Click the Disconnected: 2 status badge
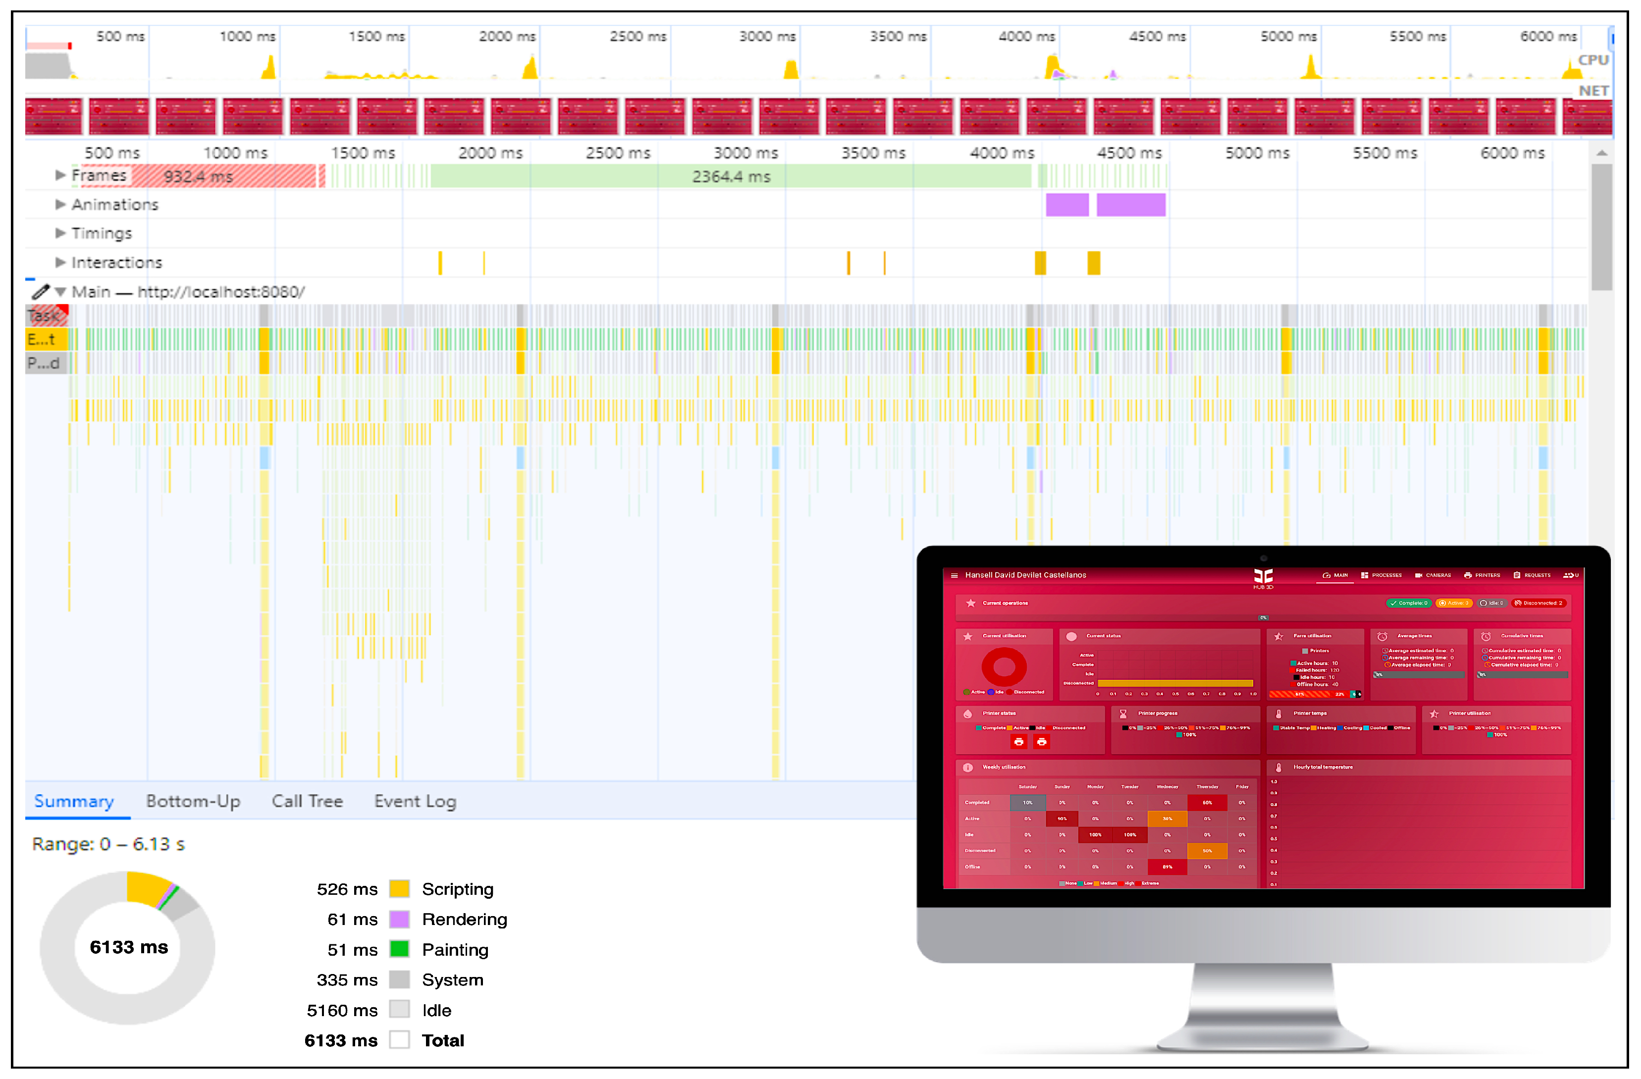The width and height of the screenshot is (1641, 1079). pyautogui.click(x=1538, y=603)
